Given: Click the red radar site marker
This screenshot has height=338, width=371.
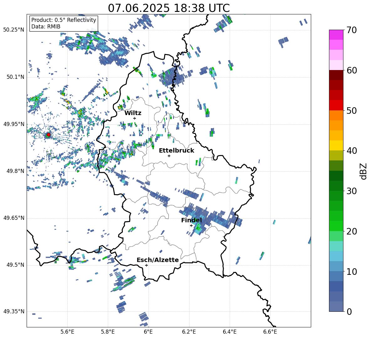Looking at the screenshot, I should click(49, 135).
